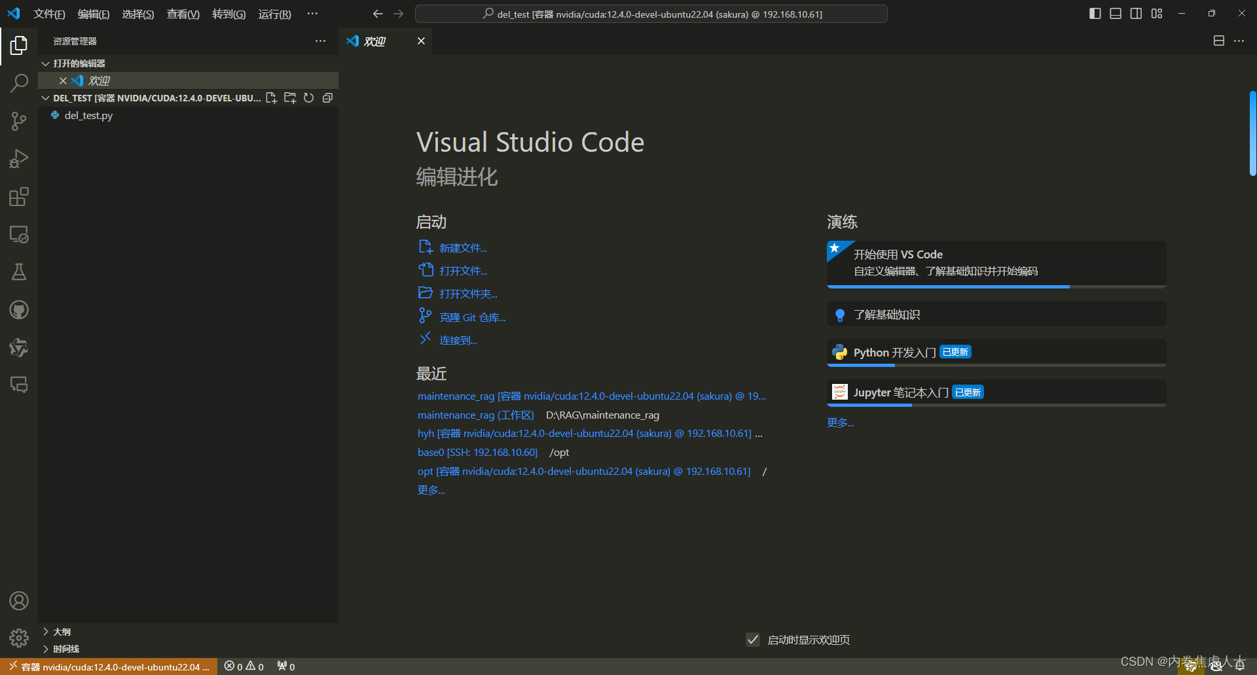The height and width of the screenshot is (675, 1257).
Task: Open editor More Actions ellipsis
Action: tap(1239, 41)
